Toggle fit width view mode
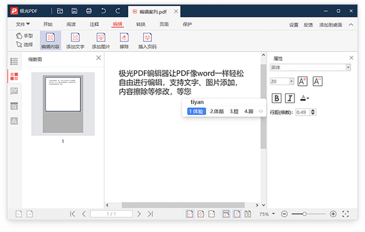The height and width of the screenshot is (232, 365). [211, 214]
